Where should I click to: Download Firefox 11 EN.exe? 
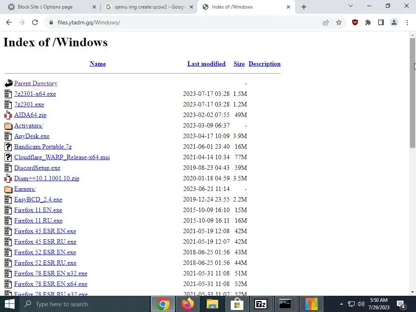tap(38, 210)
